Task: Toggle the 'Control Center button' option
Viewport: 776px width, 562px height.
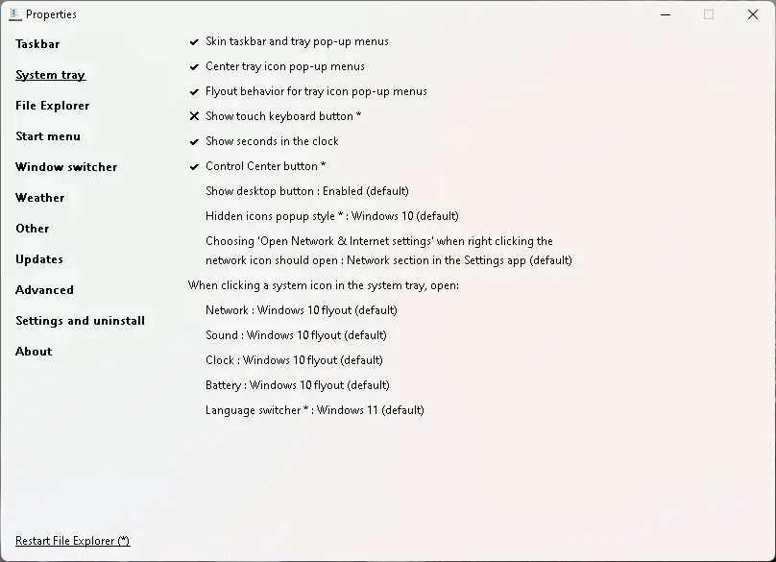Action: click(x=265, y=167)
